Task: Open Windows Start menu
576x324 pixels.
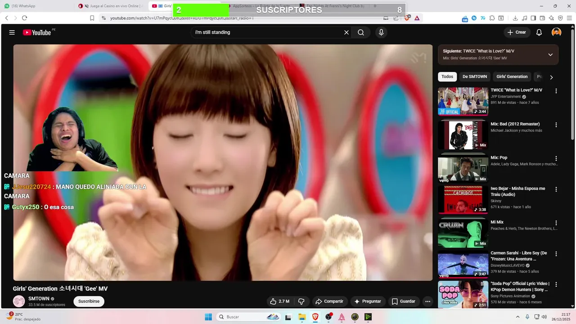Action: (x=208, y=317)
